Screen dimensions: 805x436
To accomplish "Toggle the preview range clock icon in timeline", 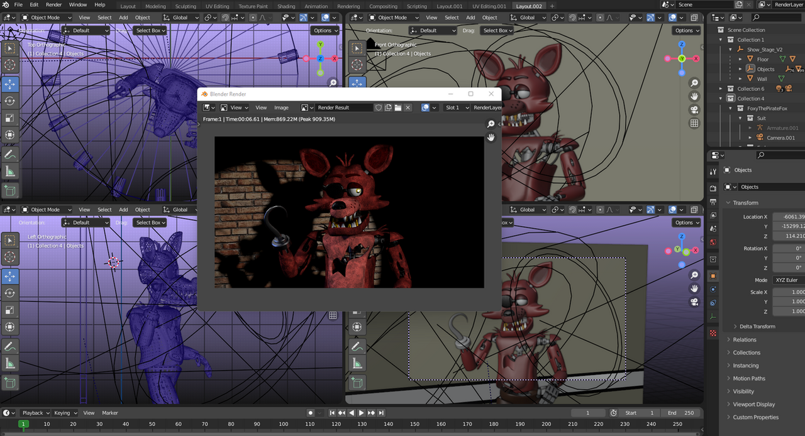I will (x=614, y=413).
